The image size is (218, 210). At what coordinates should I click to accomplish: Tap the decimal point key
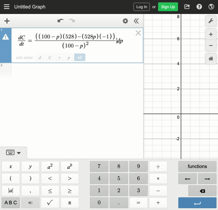click(x=119, y=203)
